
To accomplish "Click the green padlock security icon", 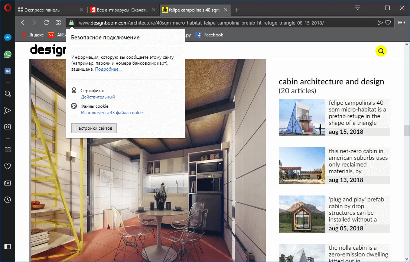I will click(x=71, y=23).
